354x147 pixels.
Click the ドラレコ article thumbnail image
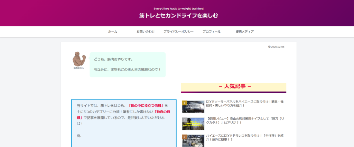pos(193,140)
